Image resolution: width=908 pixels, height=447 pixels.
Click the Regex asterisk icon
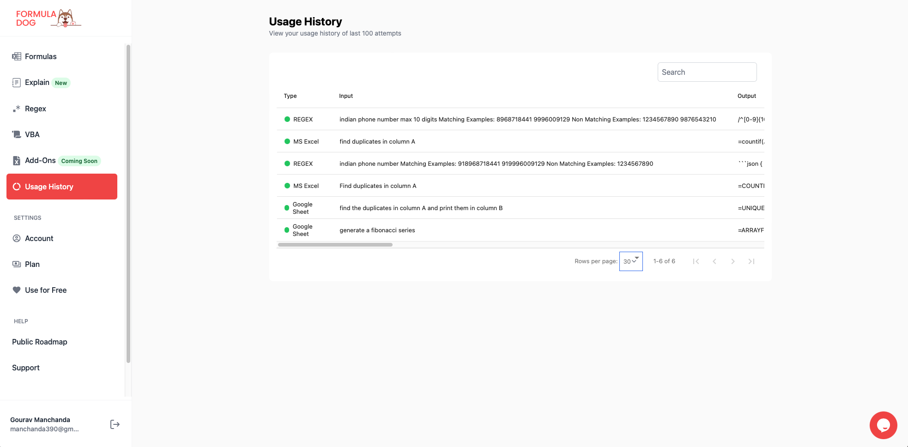pos(17,109)
